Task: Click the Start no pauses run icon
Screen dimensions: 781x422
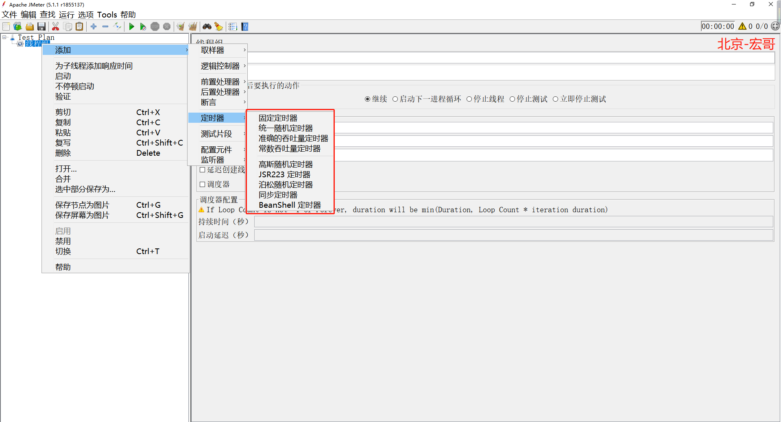Action: coord(143,26)
